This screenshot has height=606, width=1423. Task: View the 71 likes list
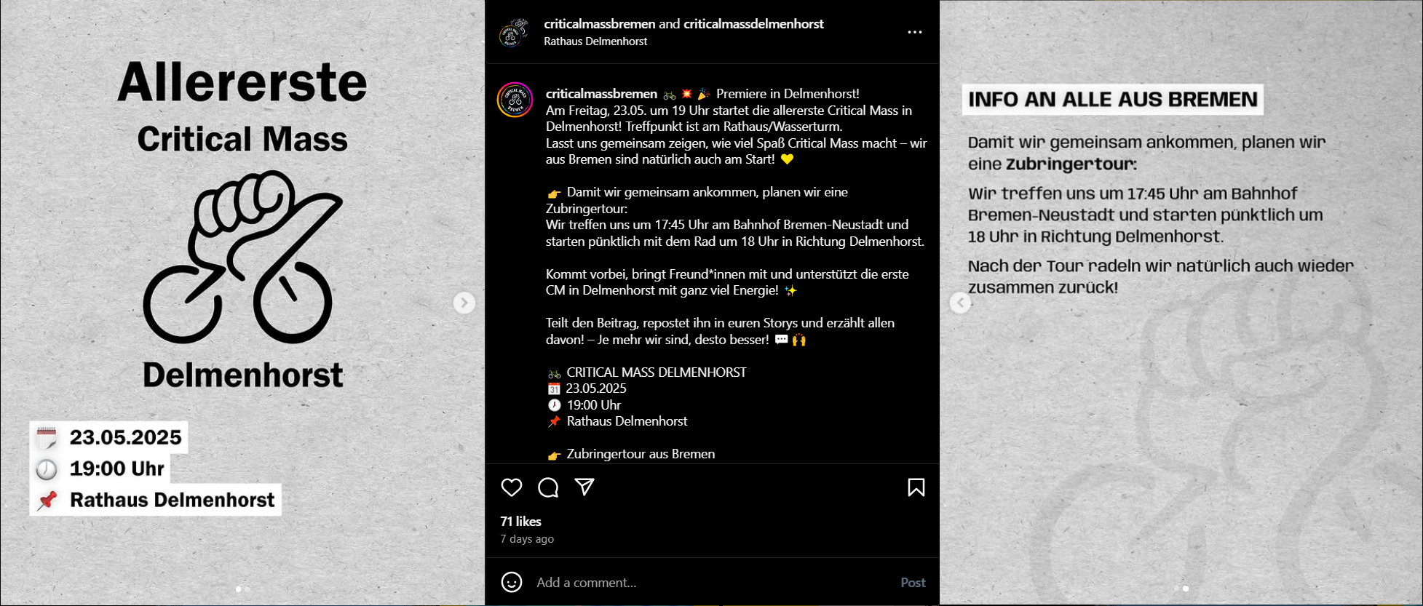[520, 521]
